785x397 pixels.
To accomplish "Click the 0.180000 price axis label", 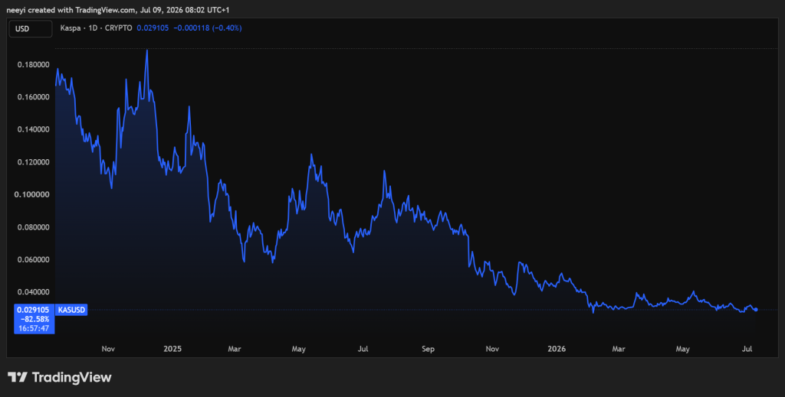I will click(34, 64).
